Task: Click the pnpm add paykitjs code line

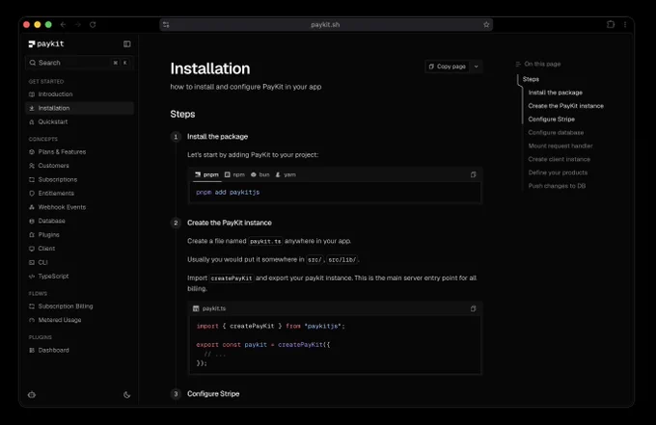Action: point(228,192)
